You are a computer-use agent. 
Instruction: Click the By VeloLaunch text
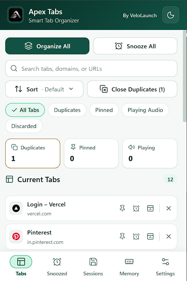tap(140, 16)
